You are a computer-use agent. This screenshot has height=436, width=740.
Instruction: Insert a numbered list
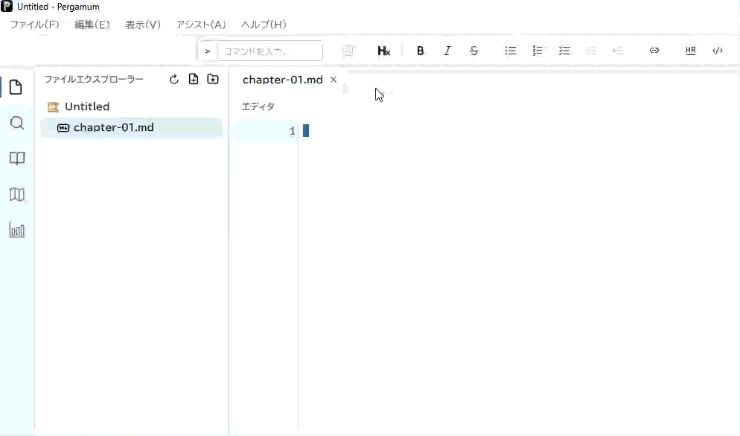pyautogui.click(x=538, y=51)
